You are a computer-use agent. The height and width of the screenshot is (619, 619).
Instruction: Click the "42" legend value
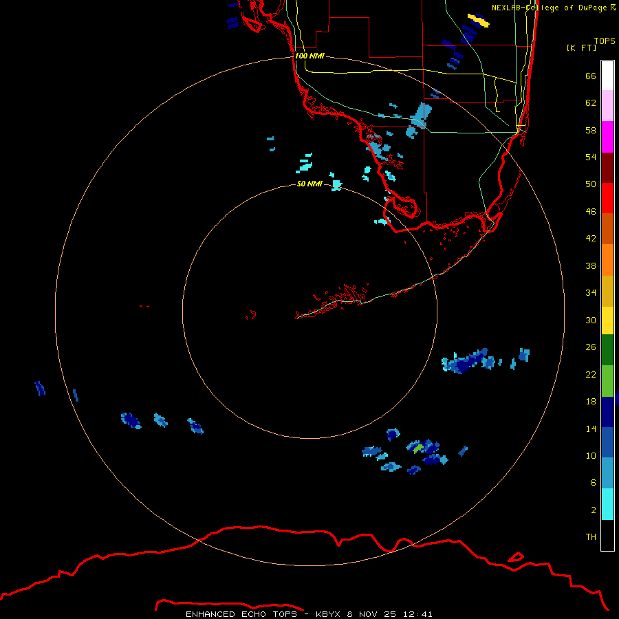[591, 239]
